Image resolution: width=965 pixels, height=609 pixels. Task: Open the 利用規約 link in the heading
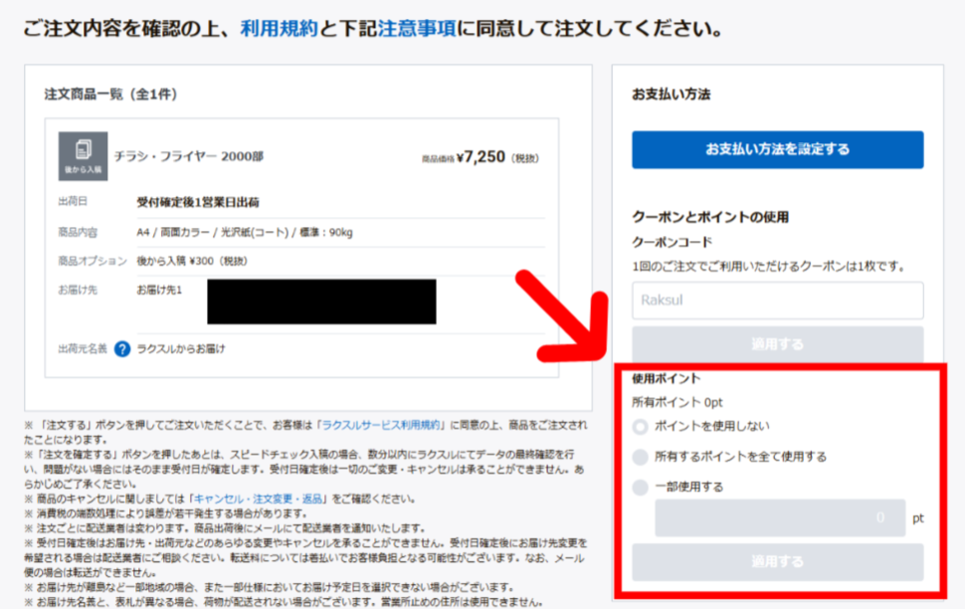[x=278, y=28]
